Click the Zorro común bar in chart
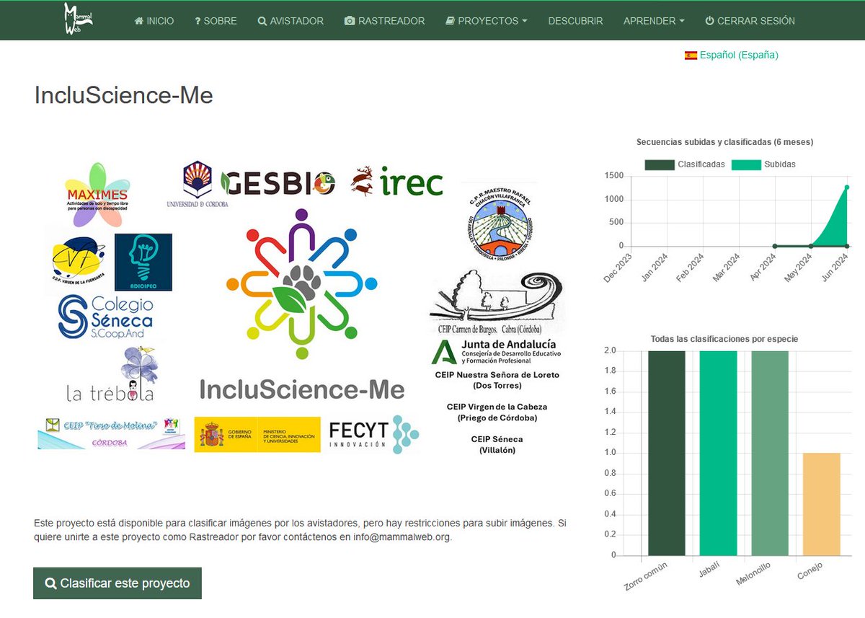Screen dimensions: 865x618 667,453
